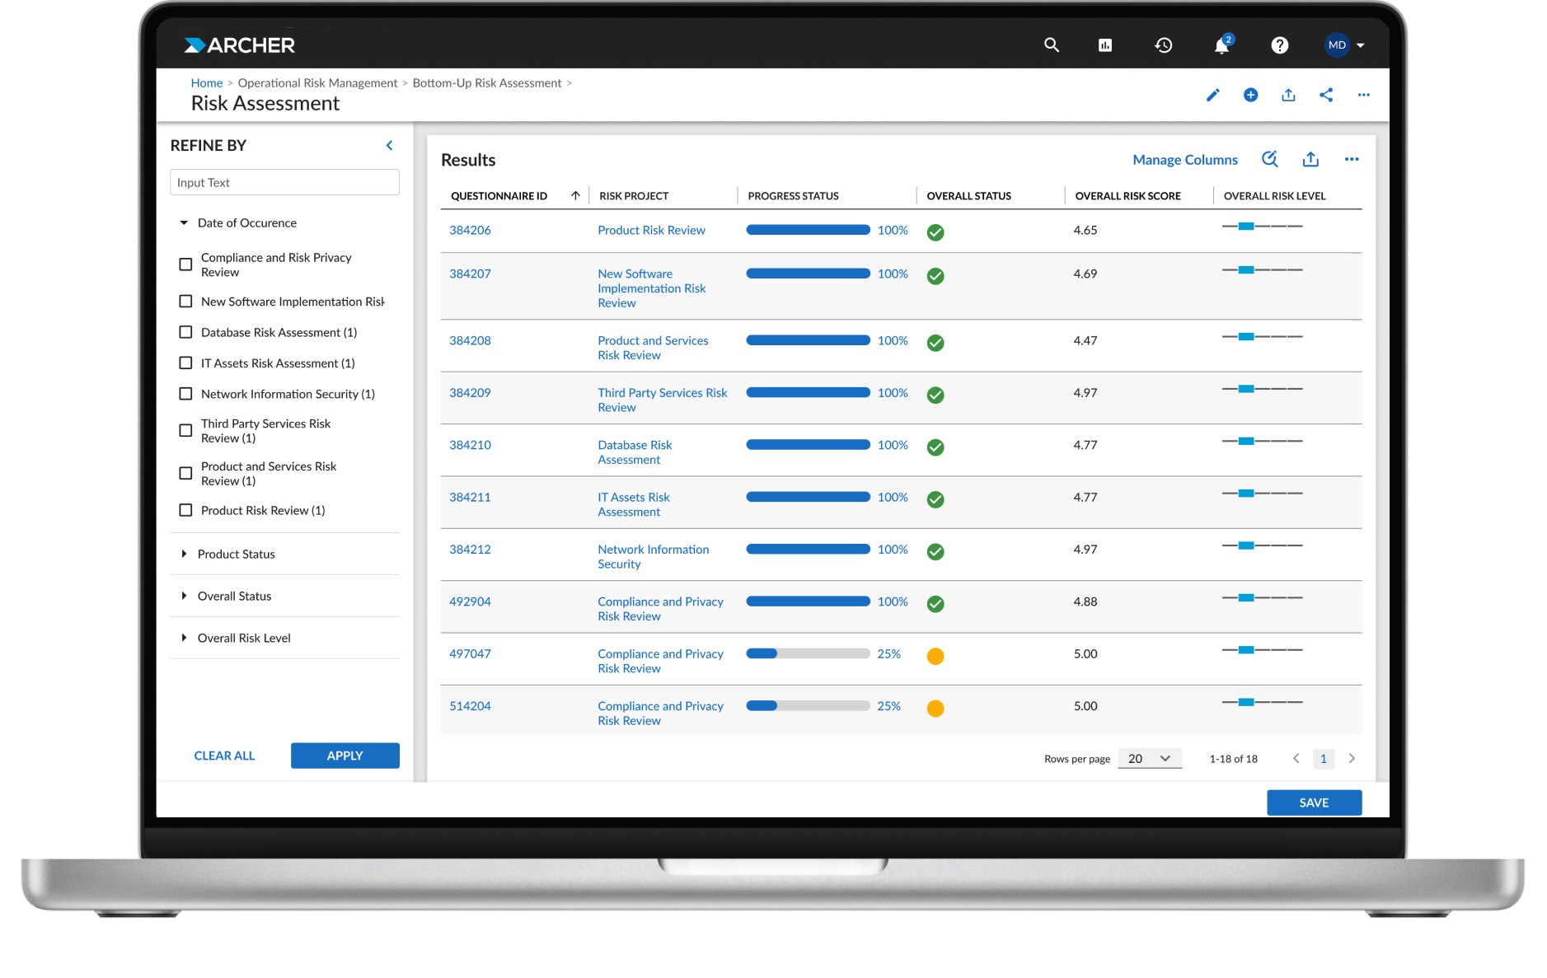
Task: Open the rows per page dropdown
Action: [1149, 758]
